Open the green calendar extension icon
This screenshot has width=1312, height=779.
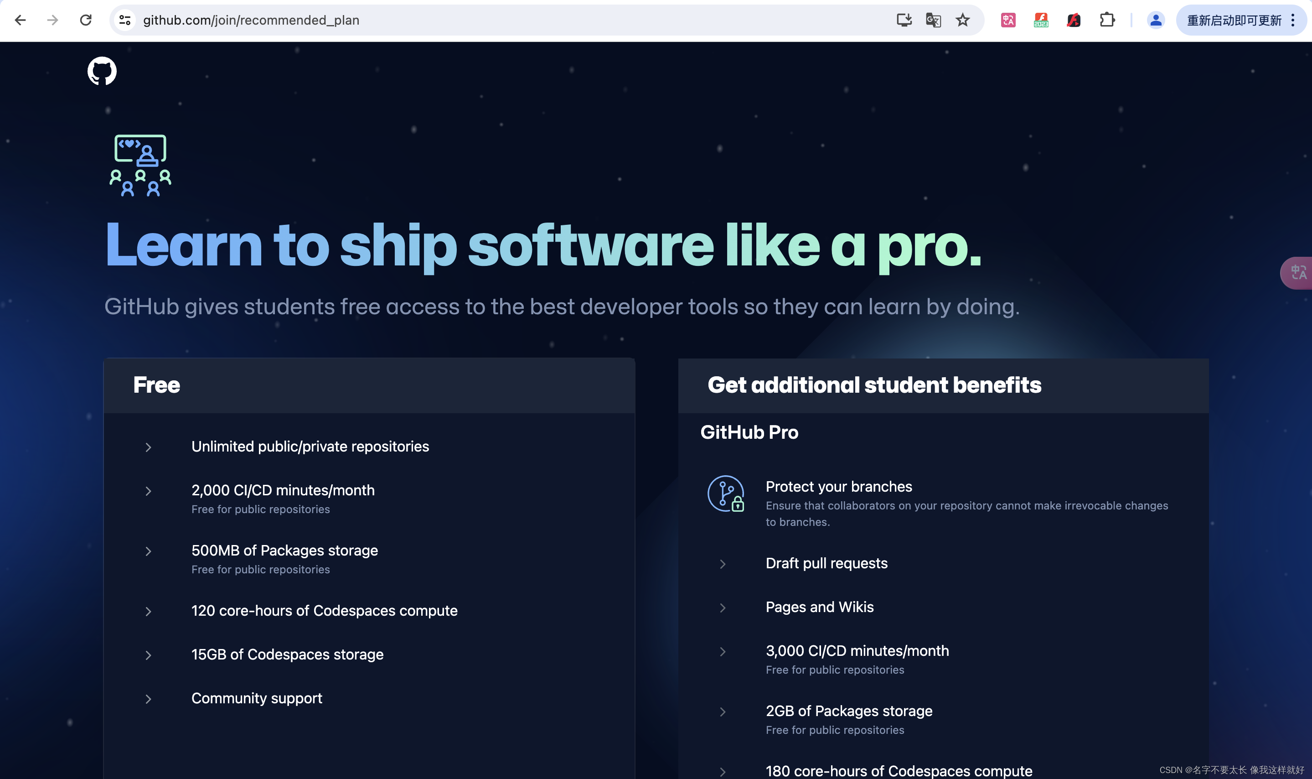[1041, 20]
